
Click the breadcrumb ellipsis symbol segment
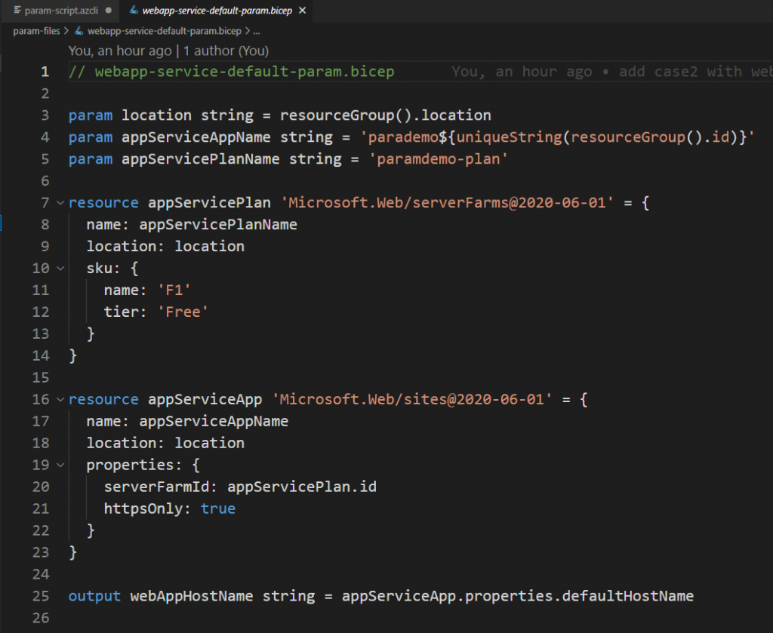pyautogui.click(x=256, y=31)
